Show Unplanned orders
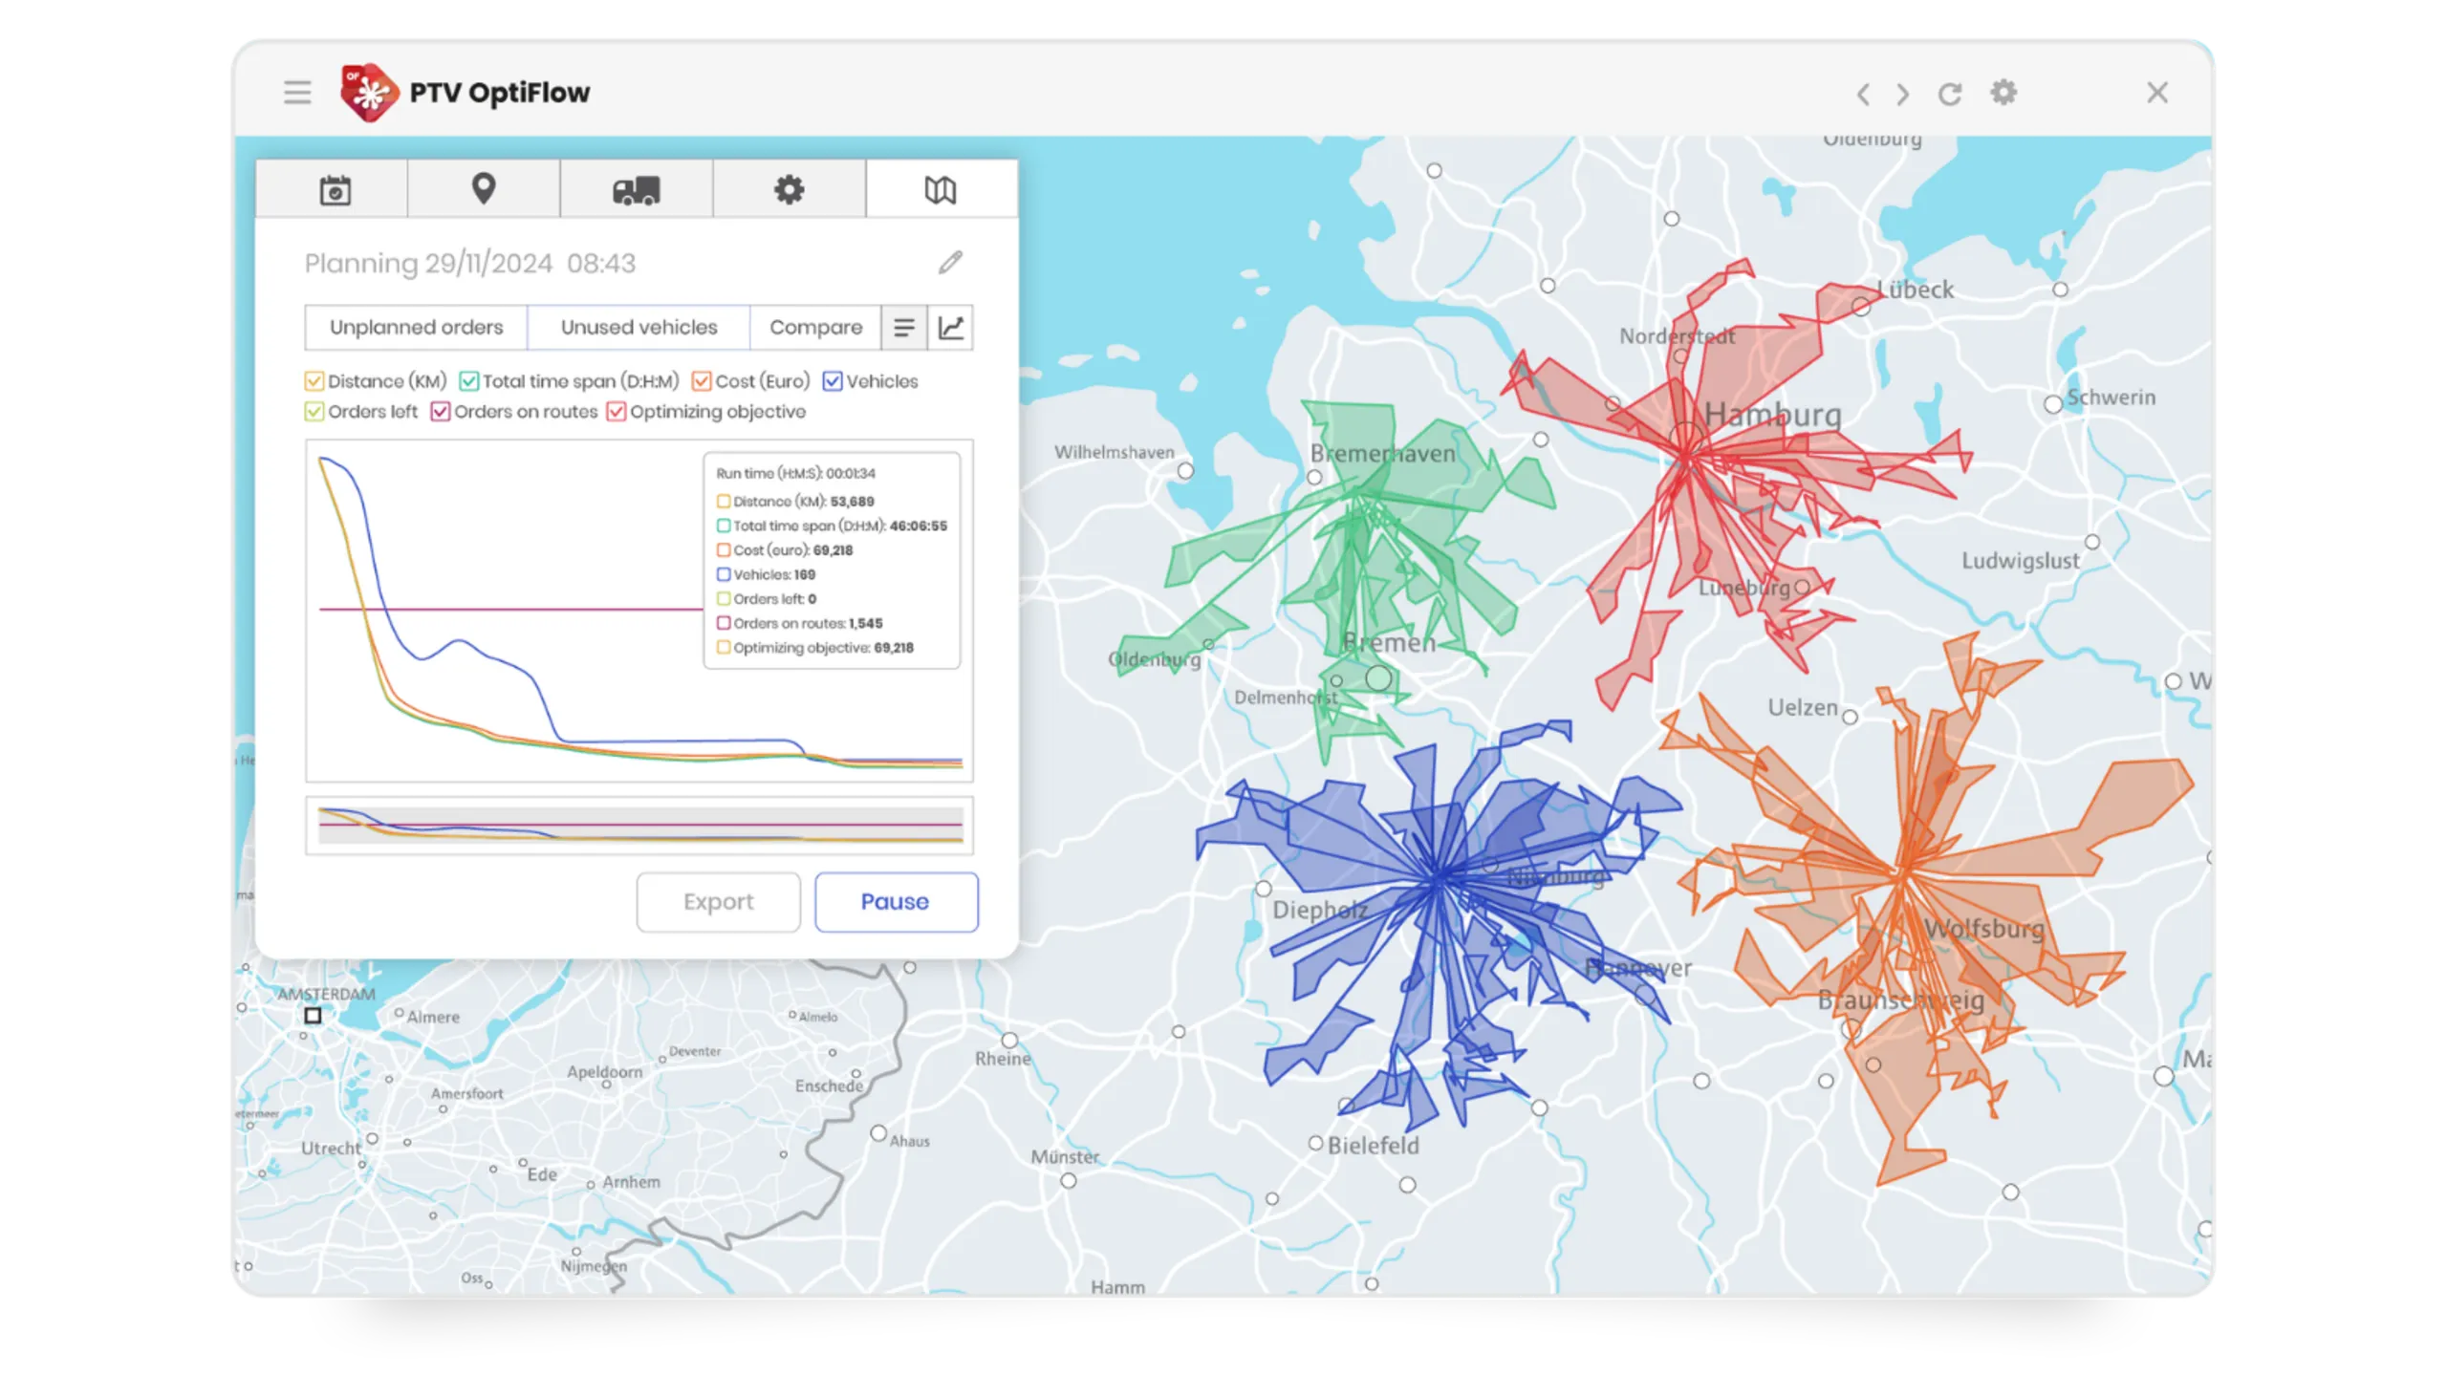This screenshot has height=1376, width=2447. click(x=416, y=328)
